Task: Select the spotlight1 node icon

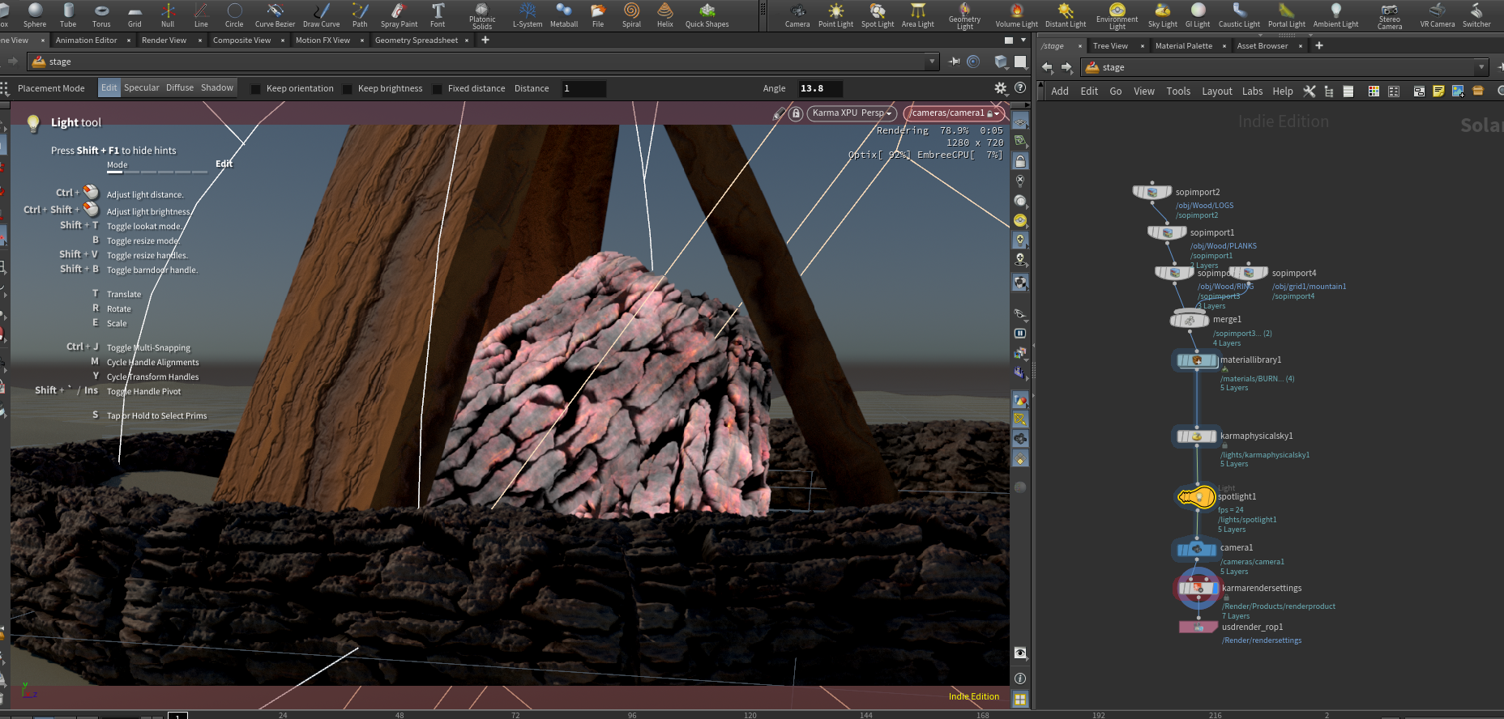Action: point(1196,496)
